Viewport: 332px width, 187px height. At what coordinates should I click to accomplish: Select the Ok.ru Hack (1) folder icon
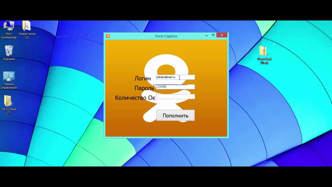click(9, 105)
